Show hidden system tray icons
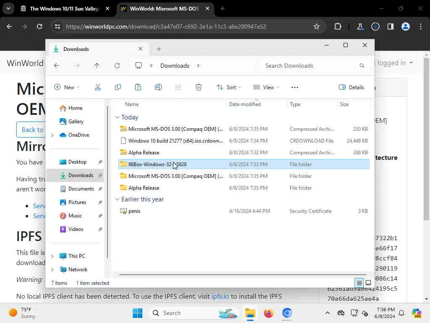430x323 pixels. click(328, 313)
